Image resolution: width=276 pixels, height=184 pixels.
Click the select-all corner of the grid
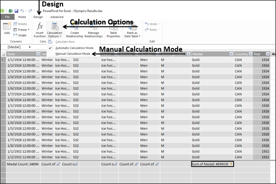pyautogui.click(x=3, y=54)
